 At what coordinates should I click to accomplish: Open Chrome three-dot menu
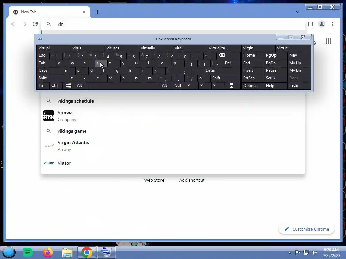[332, 24]
